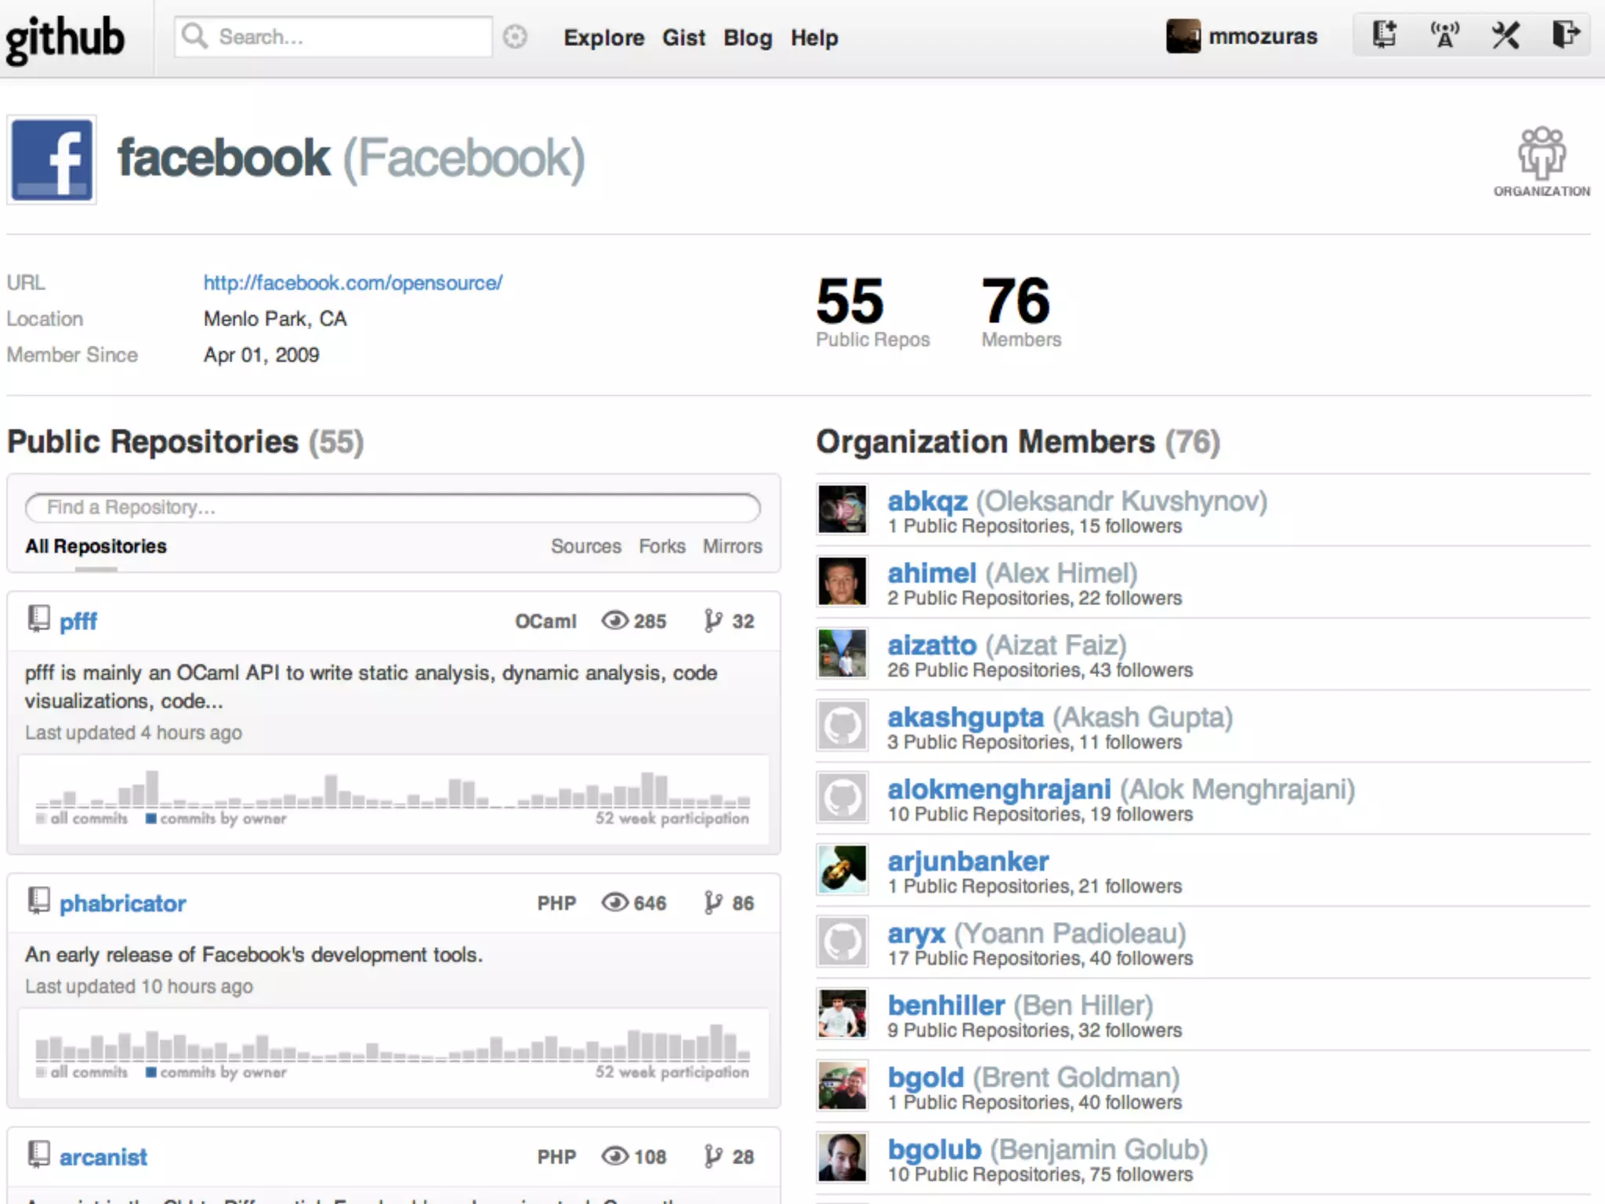Click the Facebook organization logo
Screen dimensions: 1605x1204
click(52, 160)
